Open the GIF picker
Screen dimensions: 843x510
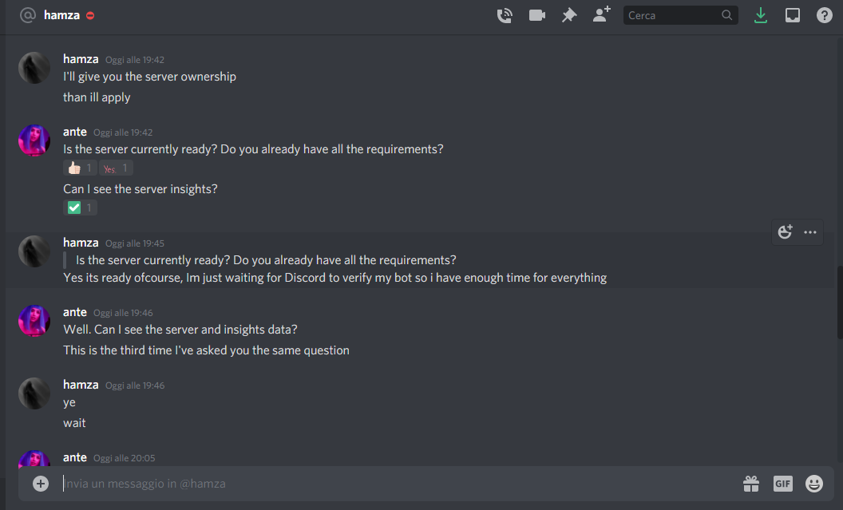pos(782,483)
